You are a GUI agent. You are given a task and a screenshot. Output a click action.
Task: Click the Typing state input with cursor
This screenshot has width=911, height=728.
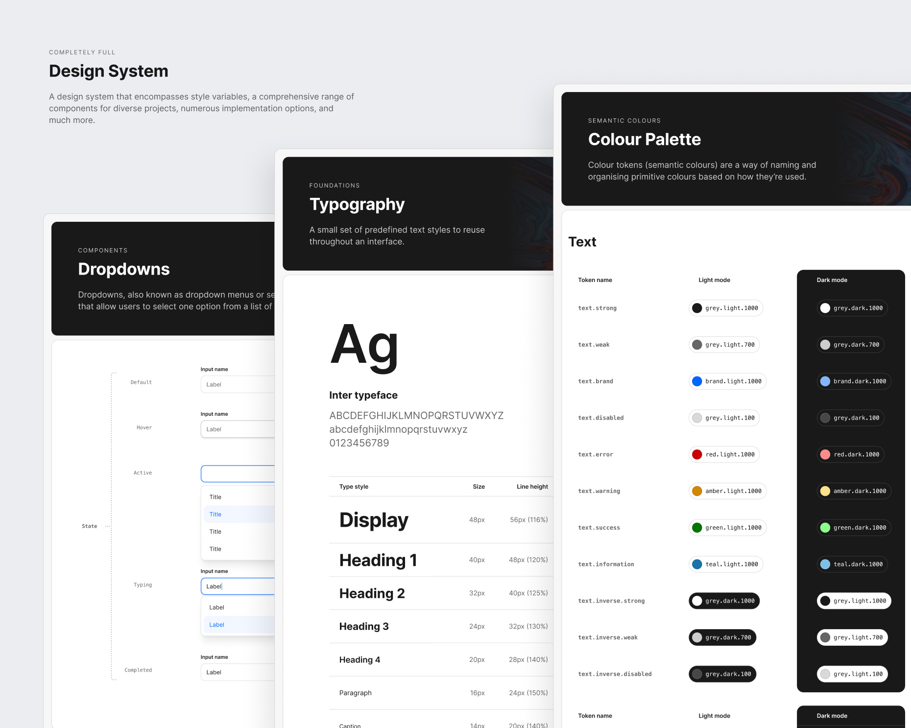pyautogui.click(x=239, y=586)
